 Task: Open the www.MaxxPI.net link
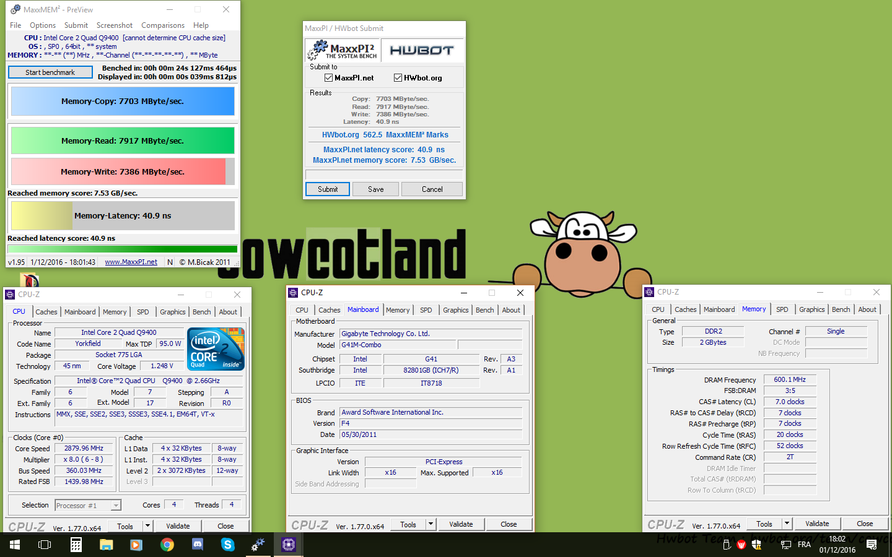click(131, 262)
